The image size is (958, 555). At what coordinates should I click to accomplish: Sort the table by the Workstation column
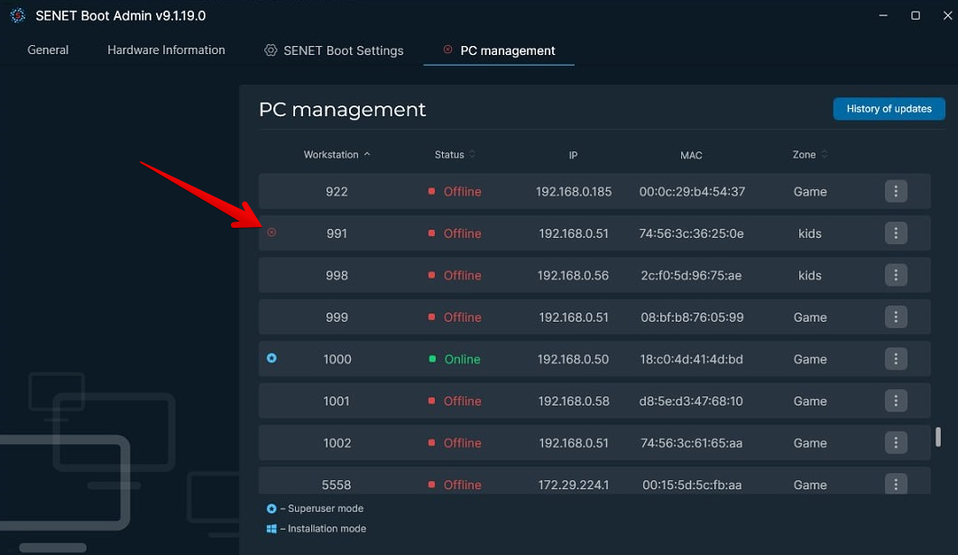(336, 154)
